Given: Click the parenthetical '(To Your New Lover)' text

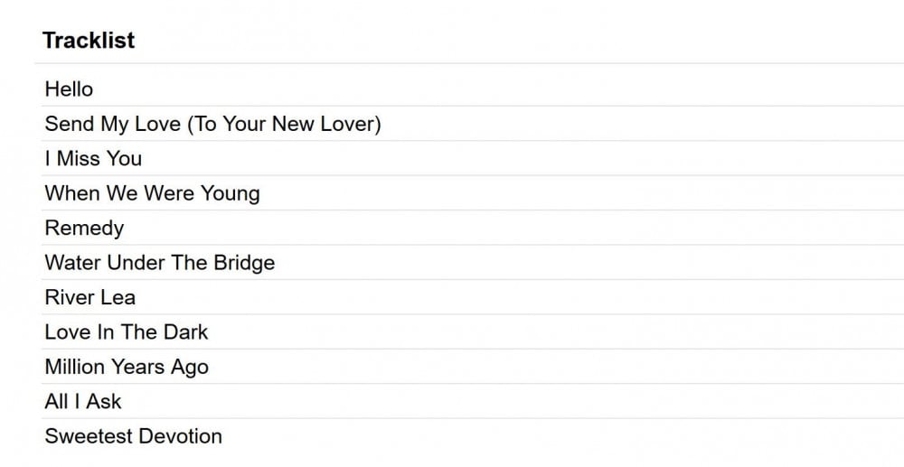Looking at the screenshot, I should 284,124.
